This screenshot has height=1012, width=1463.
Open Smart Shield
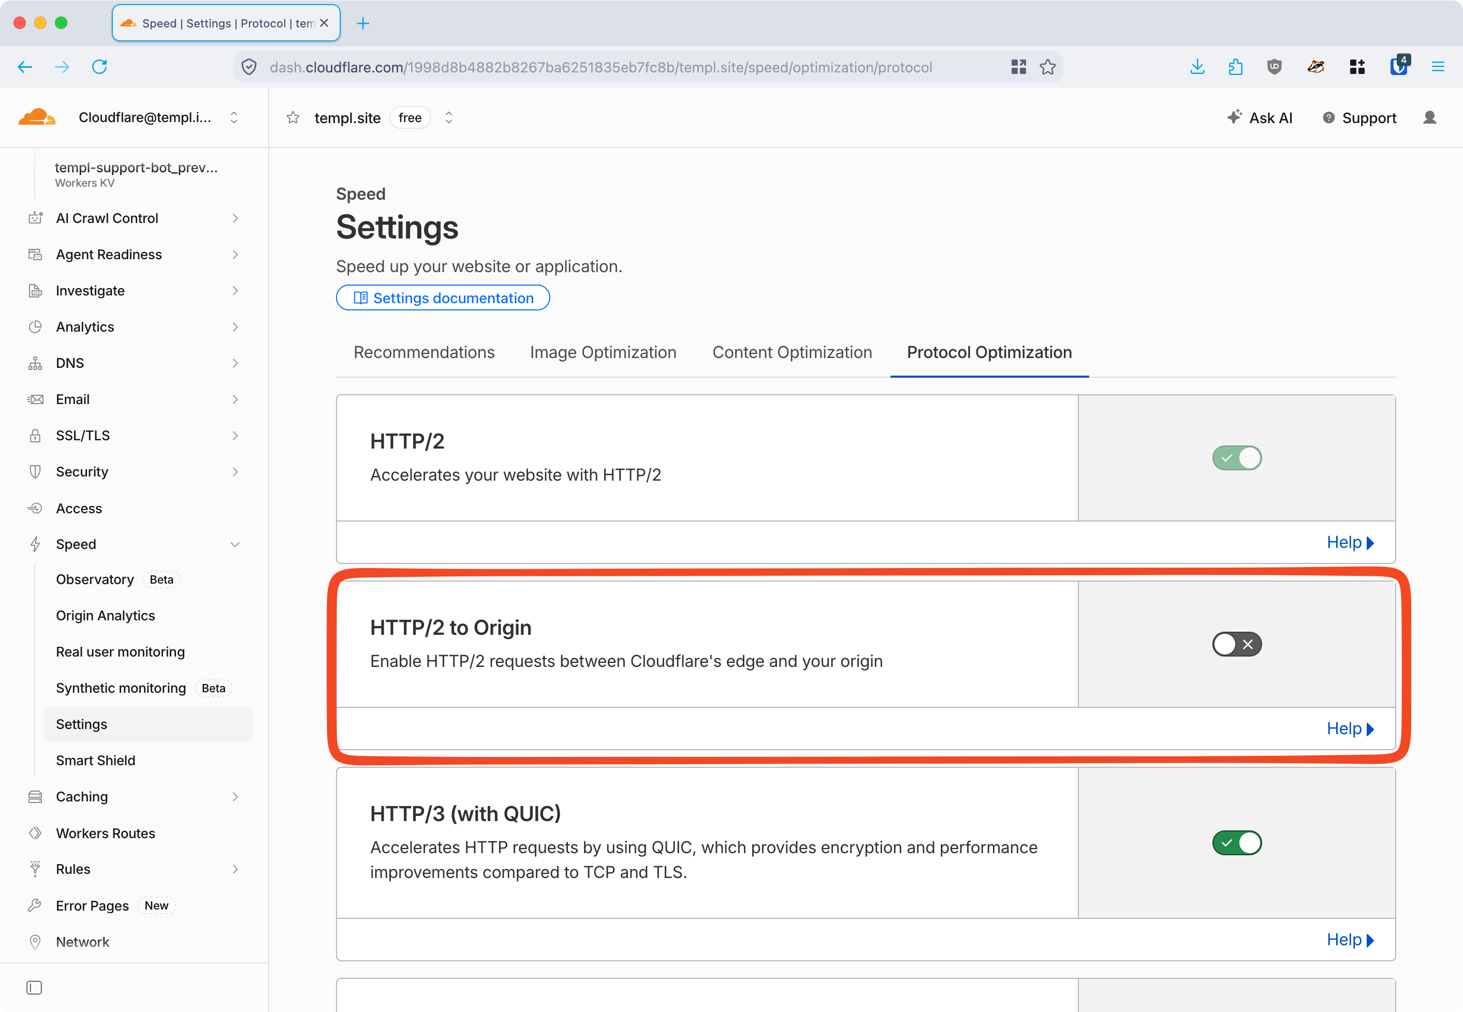pyautogui.click(x=96, y=760)
